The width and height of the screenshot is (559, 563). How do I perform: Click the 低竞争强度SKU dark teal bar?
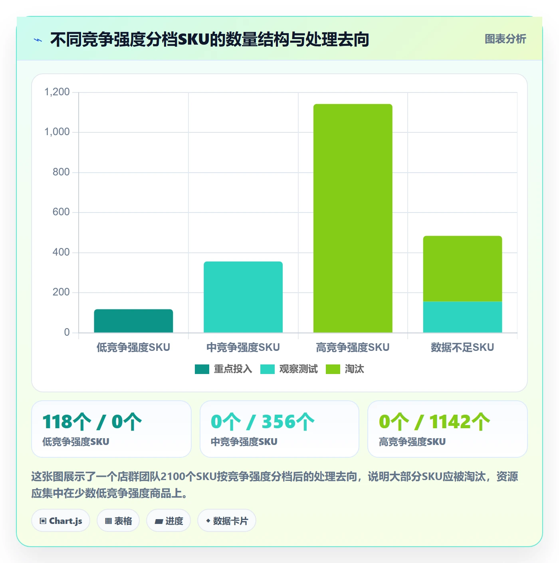pyautogui.click(x=133, y=321)
